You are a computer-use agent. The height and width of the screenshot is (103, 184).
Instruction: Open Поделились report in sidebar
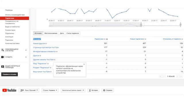[9, 33]
